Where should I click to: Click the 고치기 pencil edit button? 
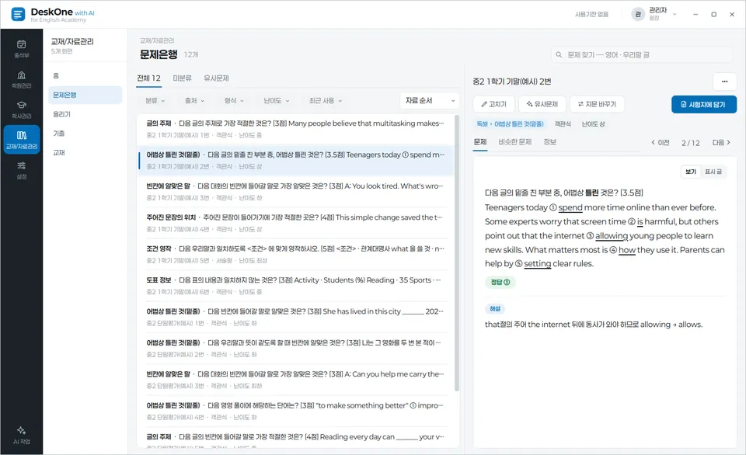point(494,104)
